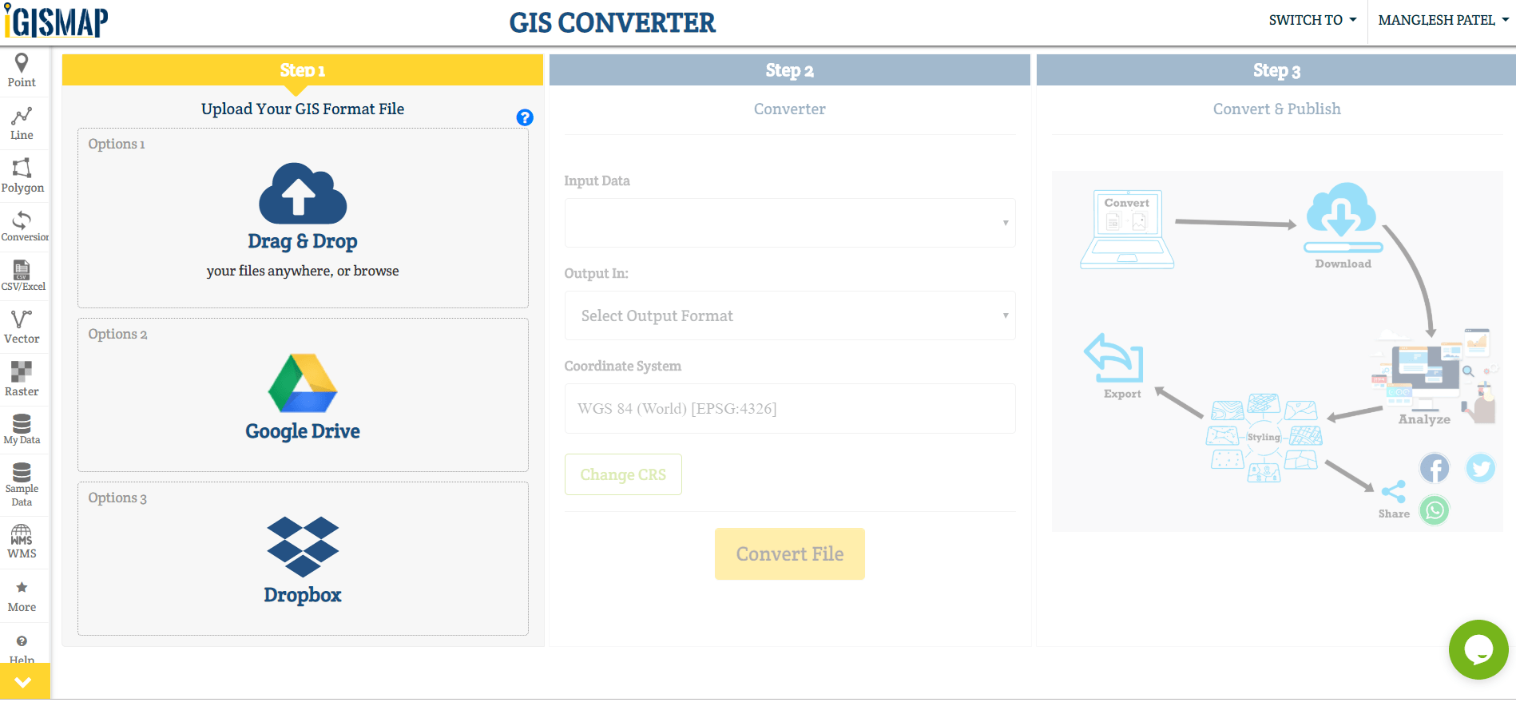Viewport: 1516px width, 702px height.
Task: Click the Twitter share icon
Action: (1480, 468)
